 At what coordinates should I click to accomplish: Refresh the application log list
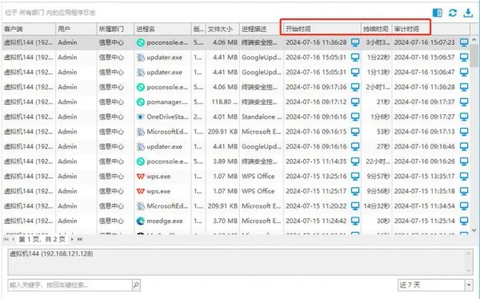pos(453,13)
